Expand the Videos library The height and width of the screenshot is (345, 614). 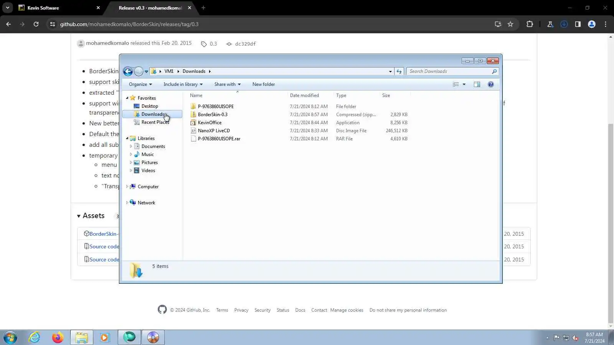131,171
